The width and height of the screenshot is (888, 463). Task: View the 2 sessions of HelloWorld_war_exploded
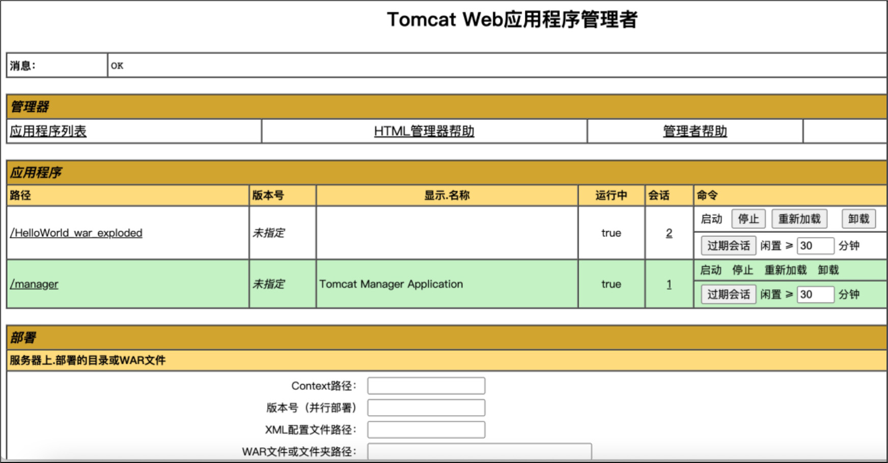[x=669, y=233]
